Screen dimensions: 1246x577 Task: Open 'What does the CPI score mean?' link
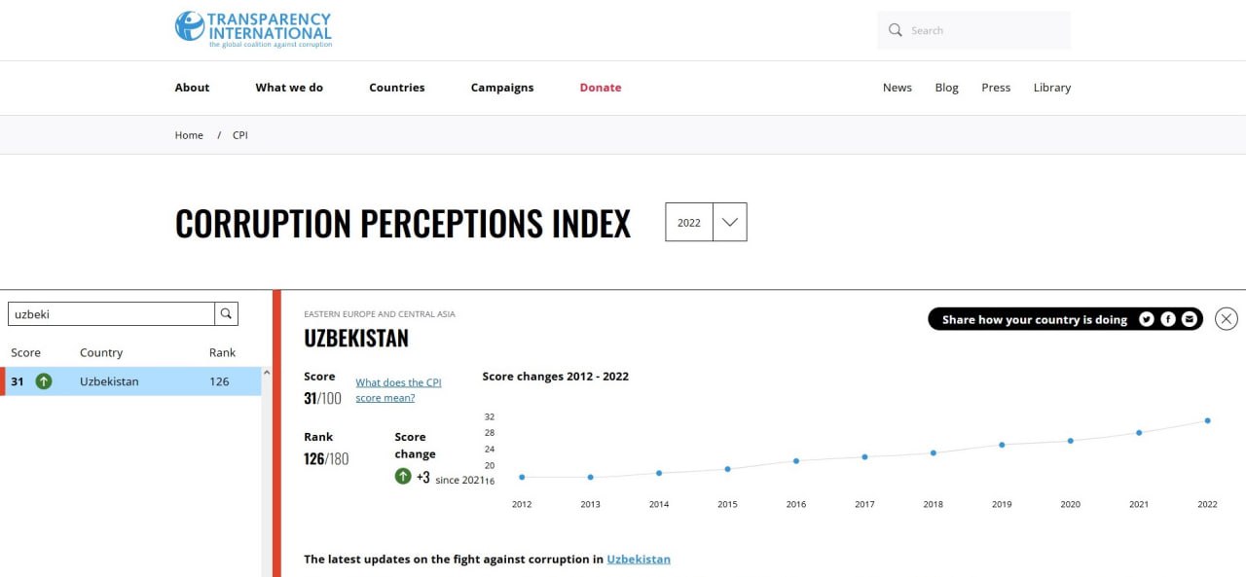[398, 390]
